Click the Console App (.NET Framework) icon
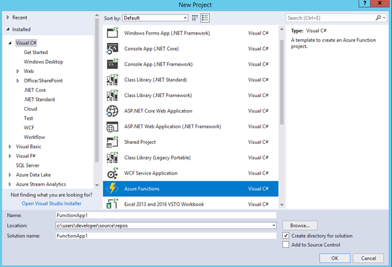392x267 pixels. click(x=112, y=64)
